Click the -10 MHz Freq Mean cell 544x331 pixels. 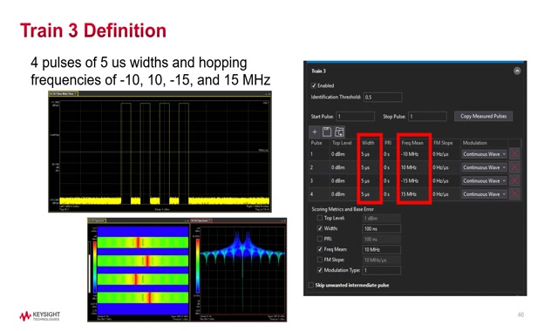coord(410,154)
